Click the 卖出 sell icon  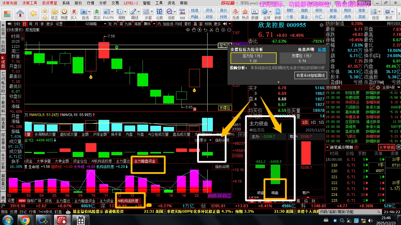click(x=96, y=11)
